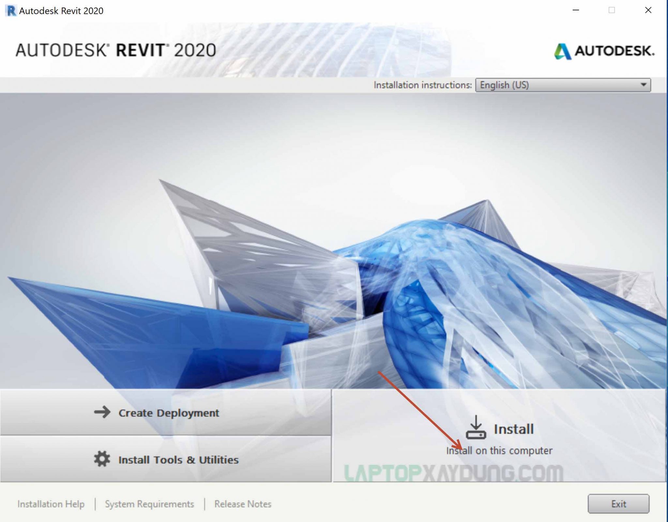This screenshot has height=522, width=668.
Task: Select English (US) language dropdown
Action: [564, 84]
